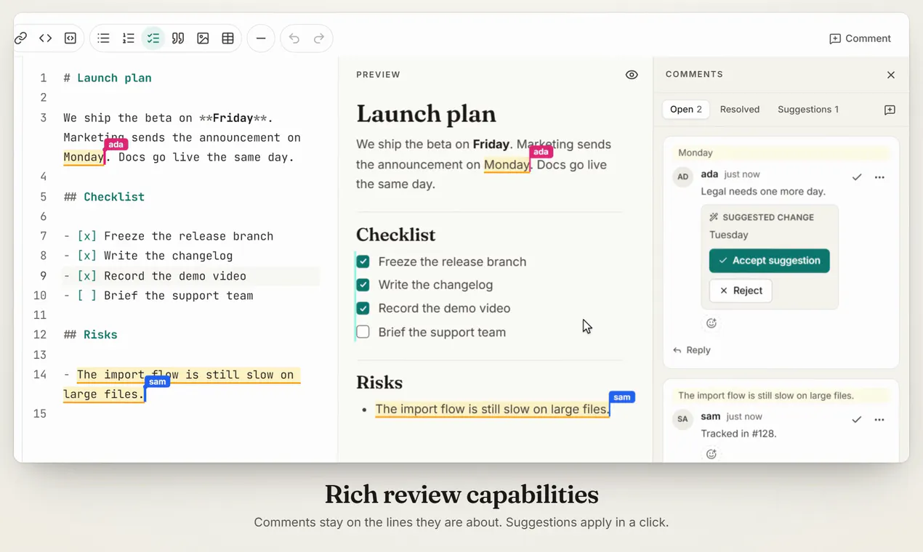Click highlighted Monday in the preview

[x=507, y=165]
